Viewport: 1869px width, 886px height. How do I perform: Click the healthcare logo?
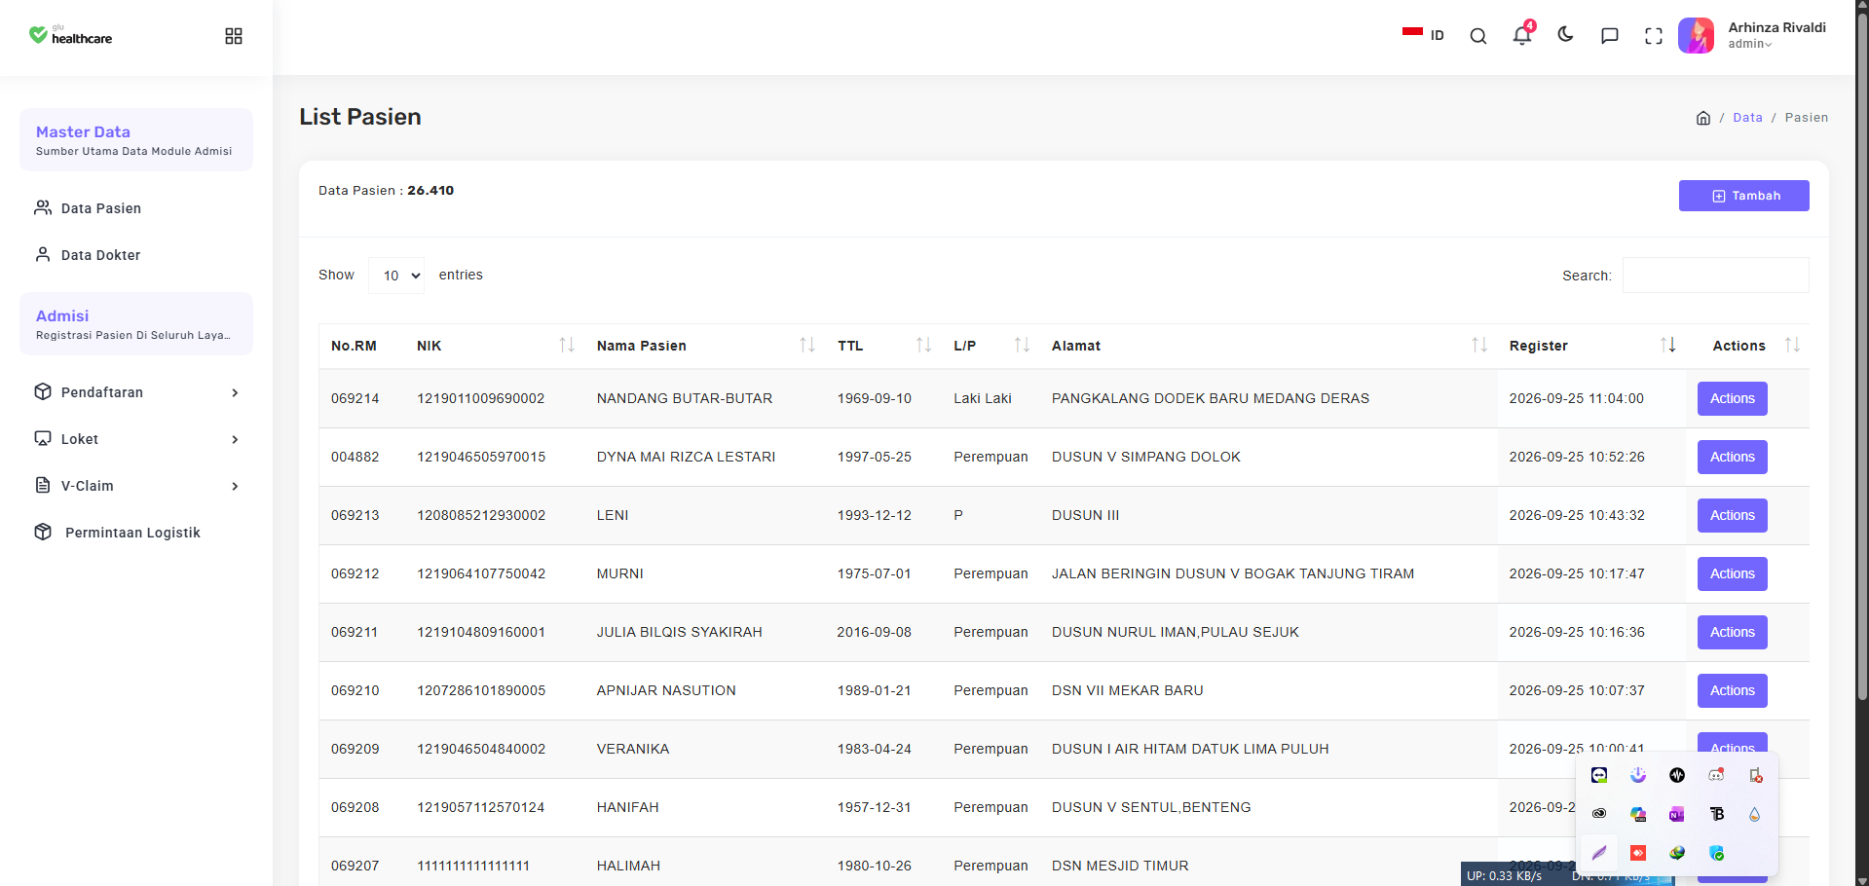coord(71,36)
